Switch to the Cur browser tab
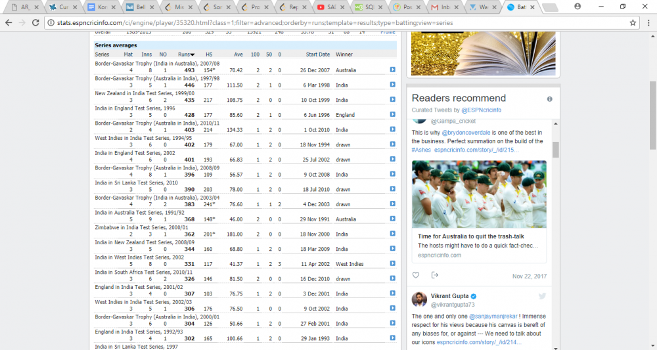 pyautogui.click(x=63, y=7)
